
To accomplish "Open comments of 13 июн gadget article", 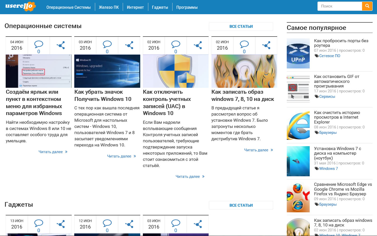I will pos(39,226).
